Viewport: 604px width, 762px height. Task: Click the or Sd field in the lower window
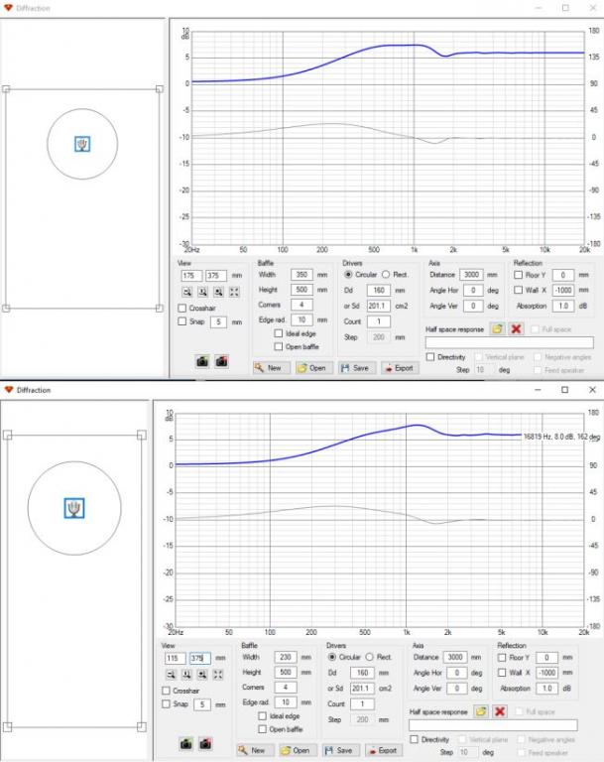[362, 689]
